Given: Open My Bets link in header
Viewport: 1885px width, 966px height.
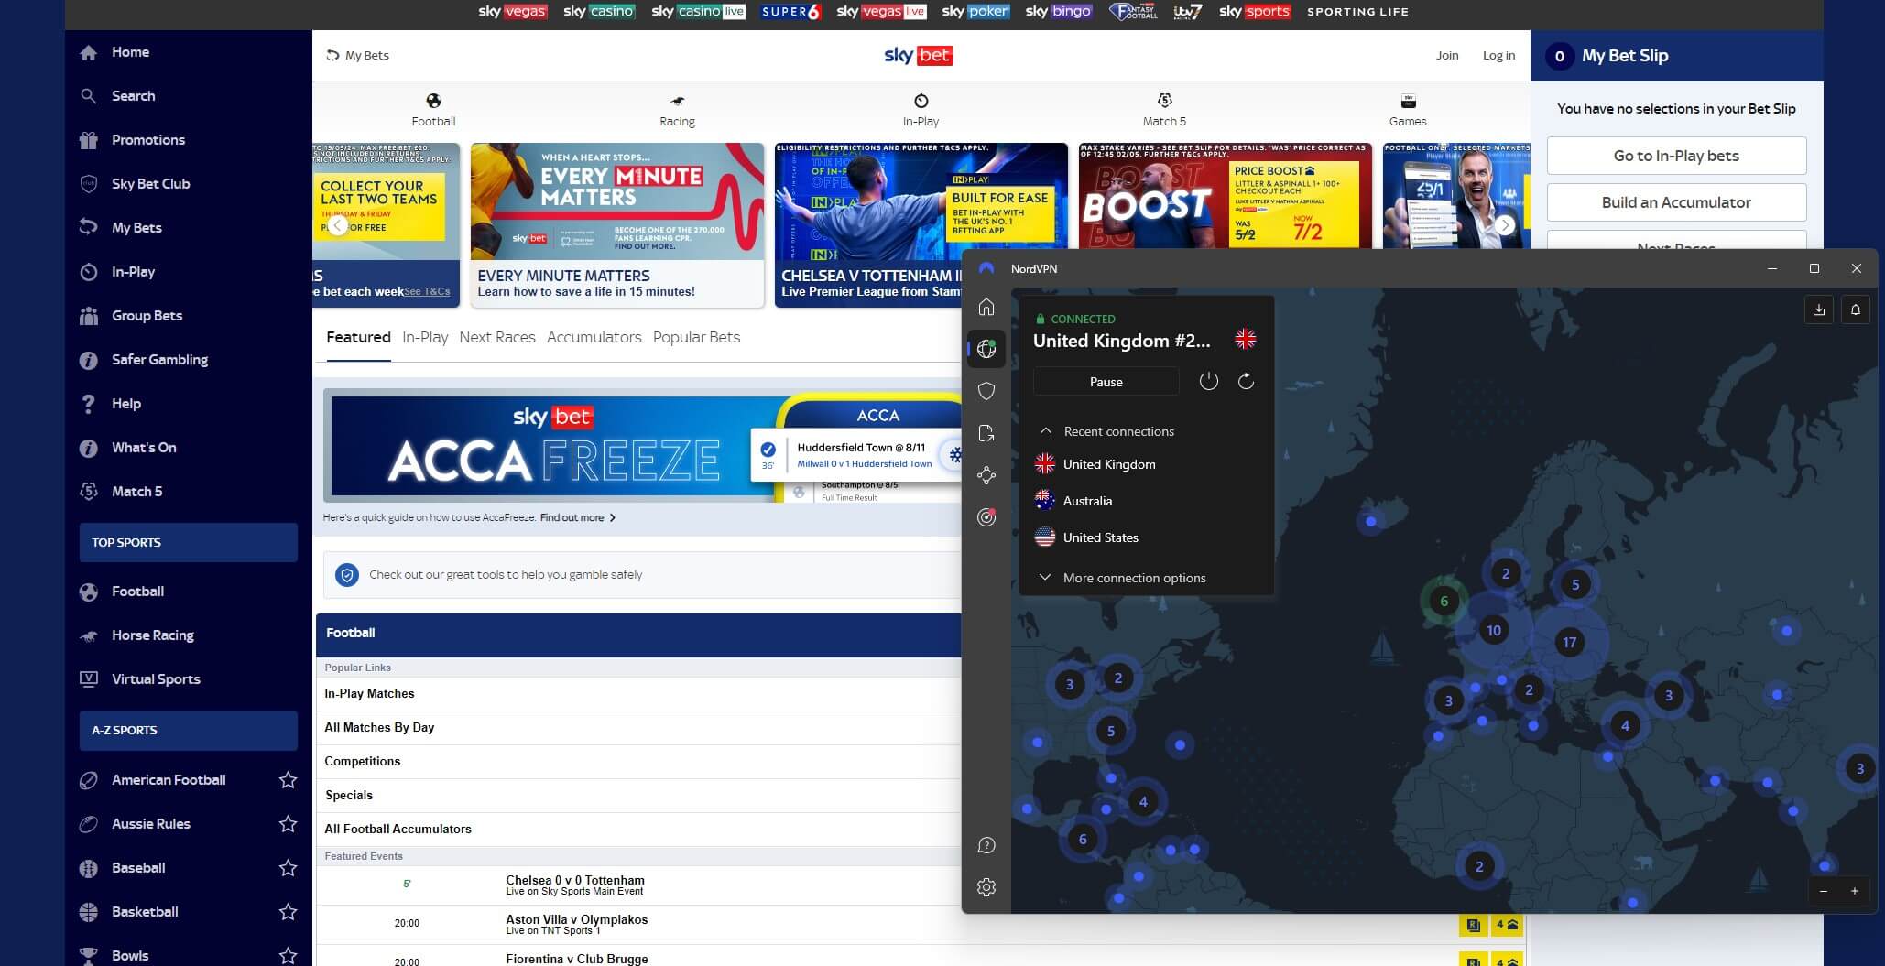Looking at the screenshot, I should point(358,55).
